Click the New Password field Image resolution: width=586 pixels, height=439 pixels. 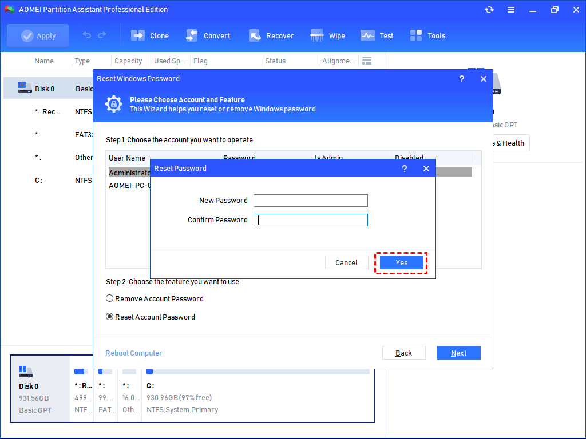[x=310, y=200]
